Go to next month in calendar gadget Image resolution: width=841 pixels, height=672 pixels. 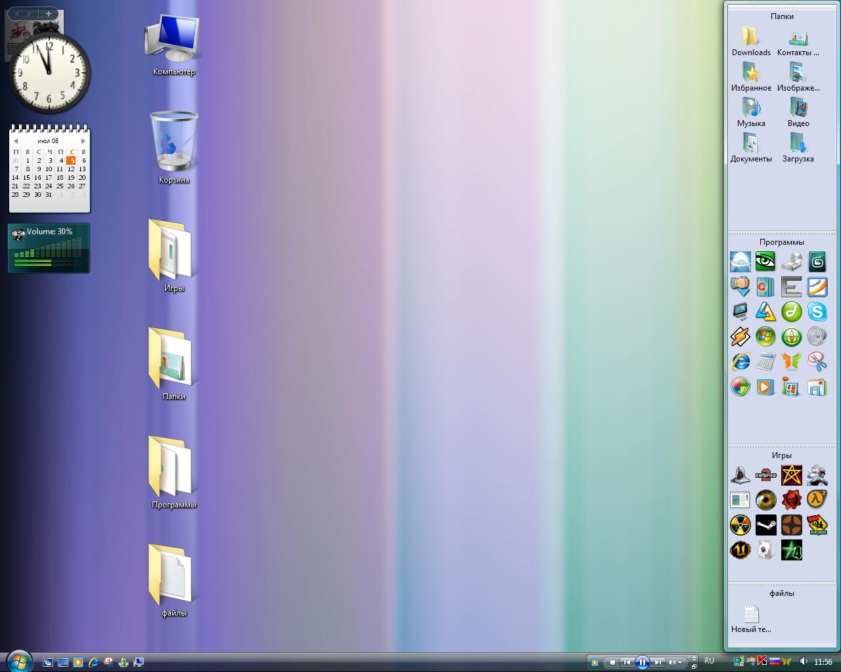click(x=83, y=141)
